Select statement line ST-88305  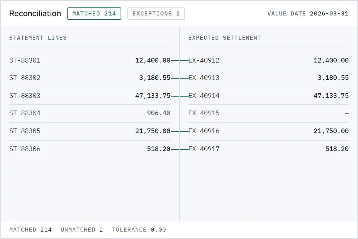point(90,131)
